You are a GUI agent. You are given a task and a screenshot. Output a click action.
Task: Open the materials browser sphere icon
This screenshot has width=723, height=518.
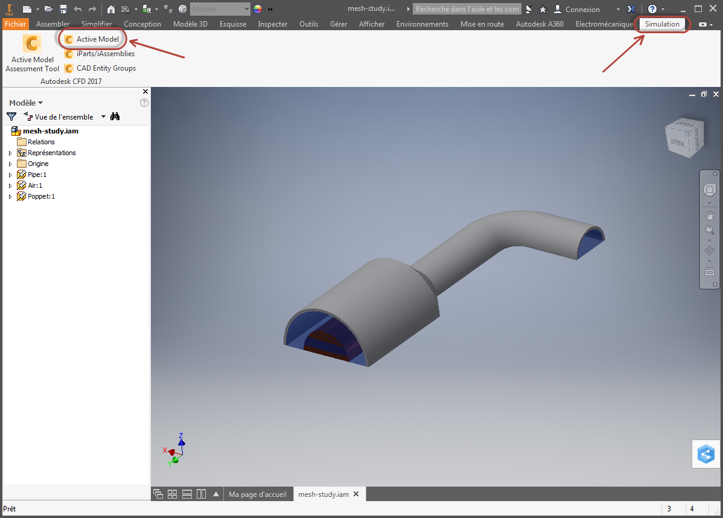(183, 9)
